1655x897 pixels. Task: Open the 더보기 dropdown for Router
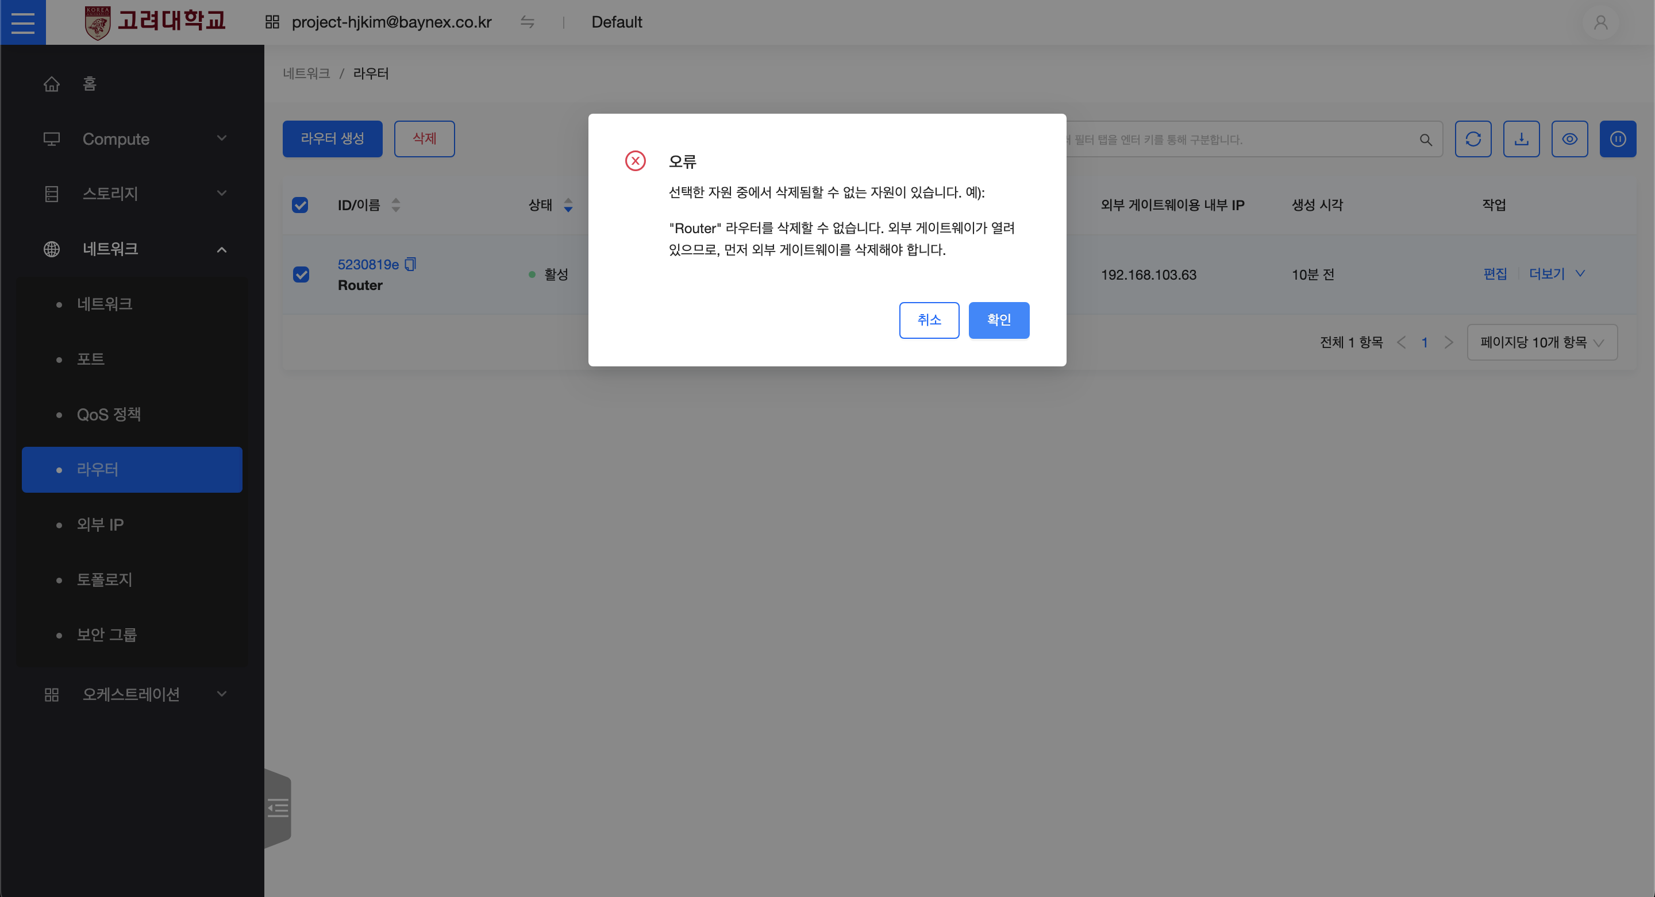(x=1557, y=273)
